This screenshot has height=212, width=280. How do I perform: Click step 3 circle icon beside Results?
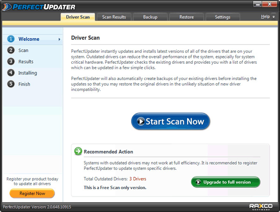[x=11, y=61]
